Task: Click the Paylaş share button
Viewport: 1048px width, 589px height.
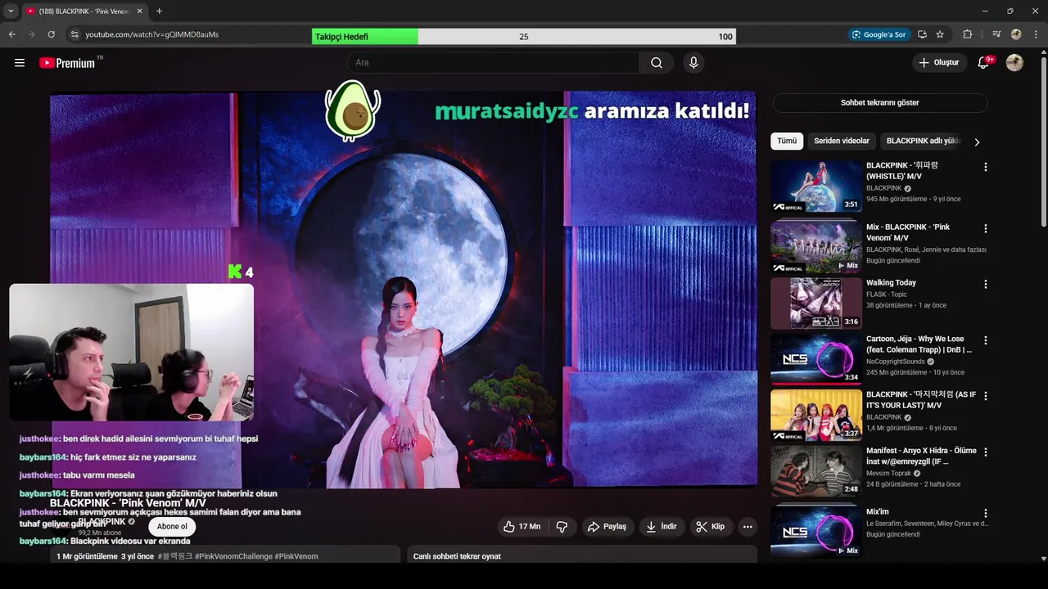Action: click(607, 527)
